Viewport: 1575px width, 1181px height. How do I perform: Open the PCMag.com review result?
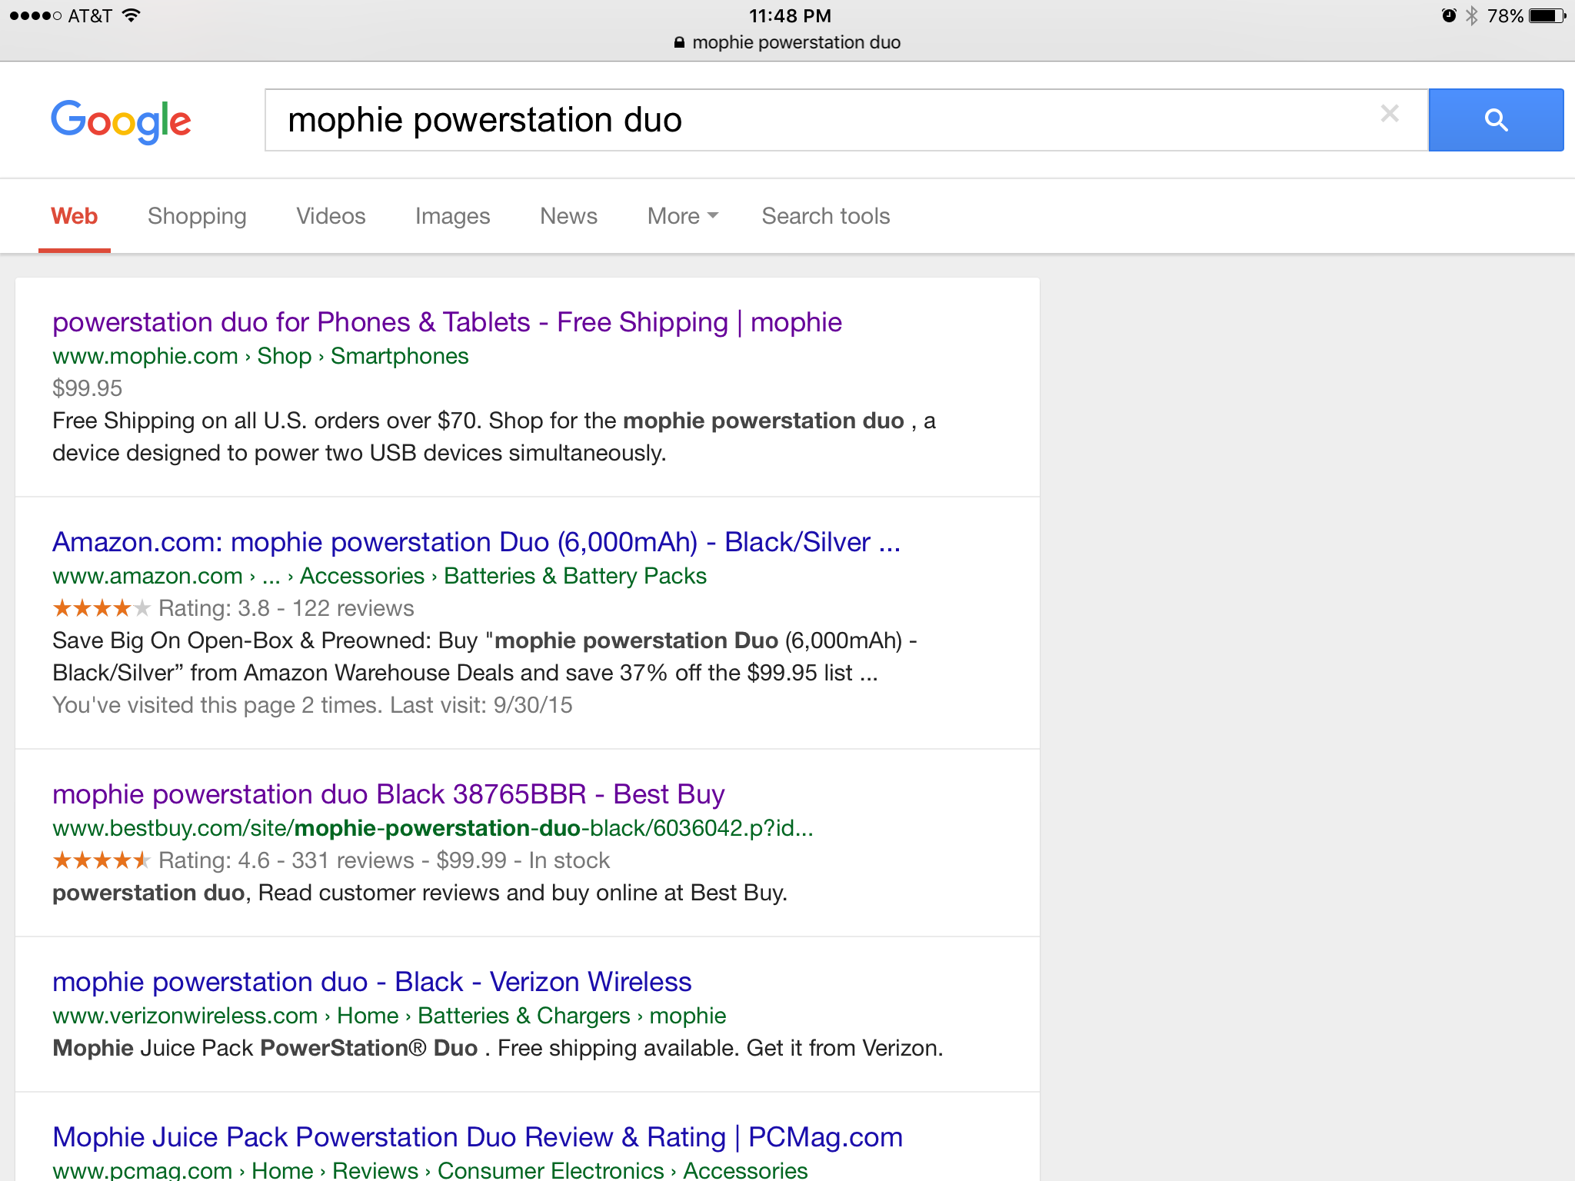pos(477,1137)
